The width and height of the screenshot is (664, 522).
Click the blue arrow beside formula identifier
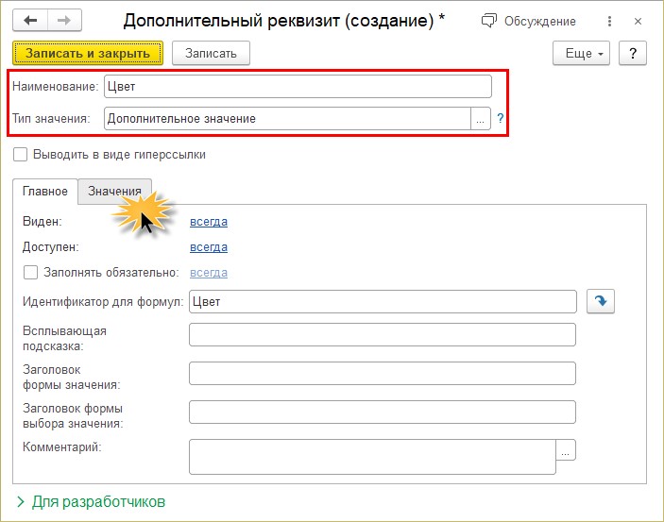pos(600,301)
